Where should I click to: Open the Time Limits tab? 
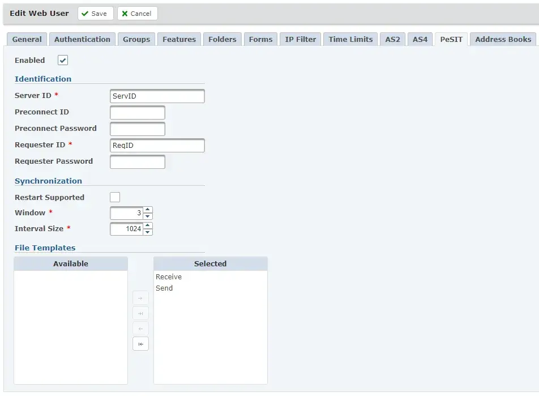tap(350, 39)
